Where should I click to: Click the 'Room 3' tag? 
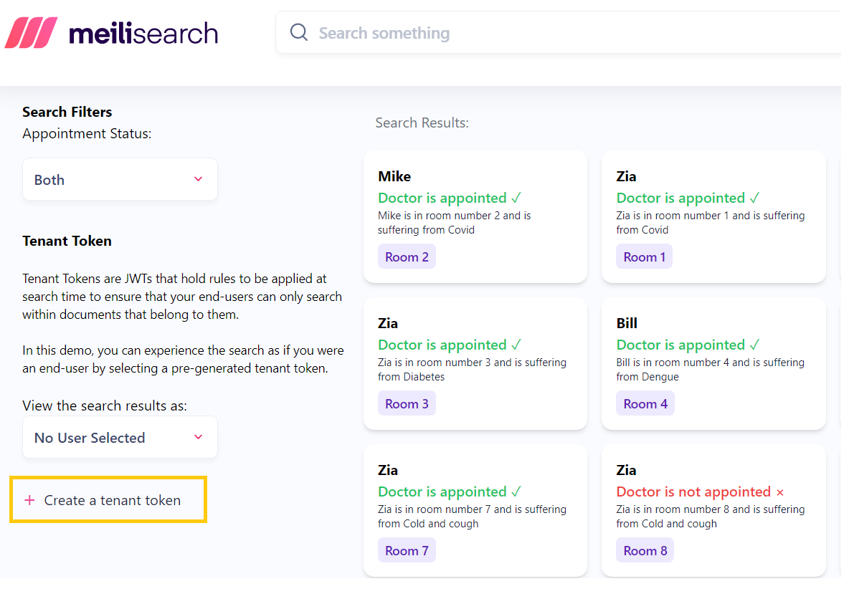click(407, 404)
